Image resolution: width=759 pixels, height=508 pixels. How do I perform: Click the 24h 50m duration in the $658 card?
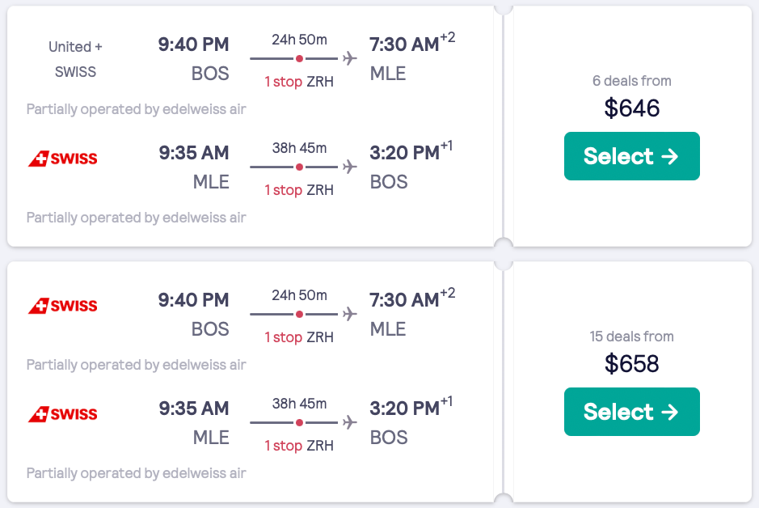[x=299, y=295]
